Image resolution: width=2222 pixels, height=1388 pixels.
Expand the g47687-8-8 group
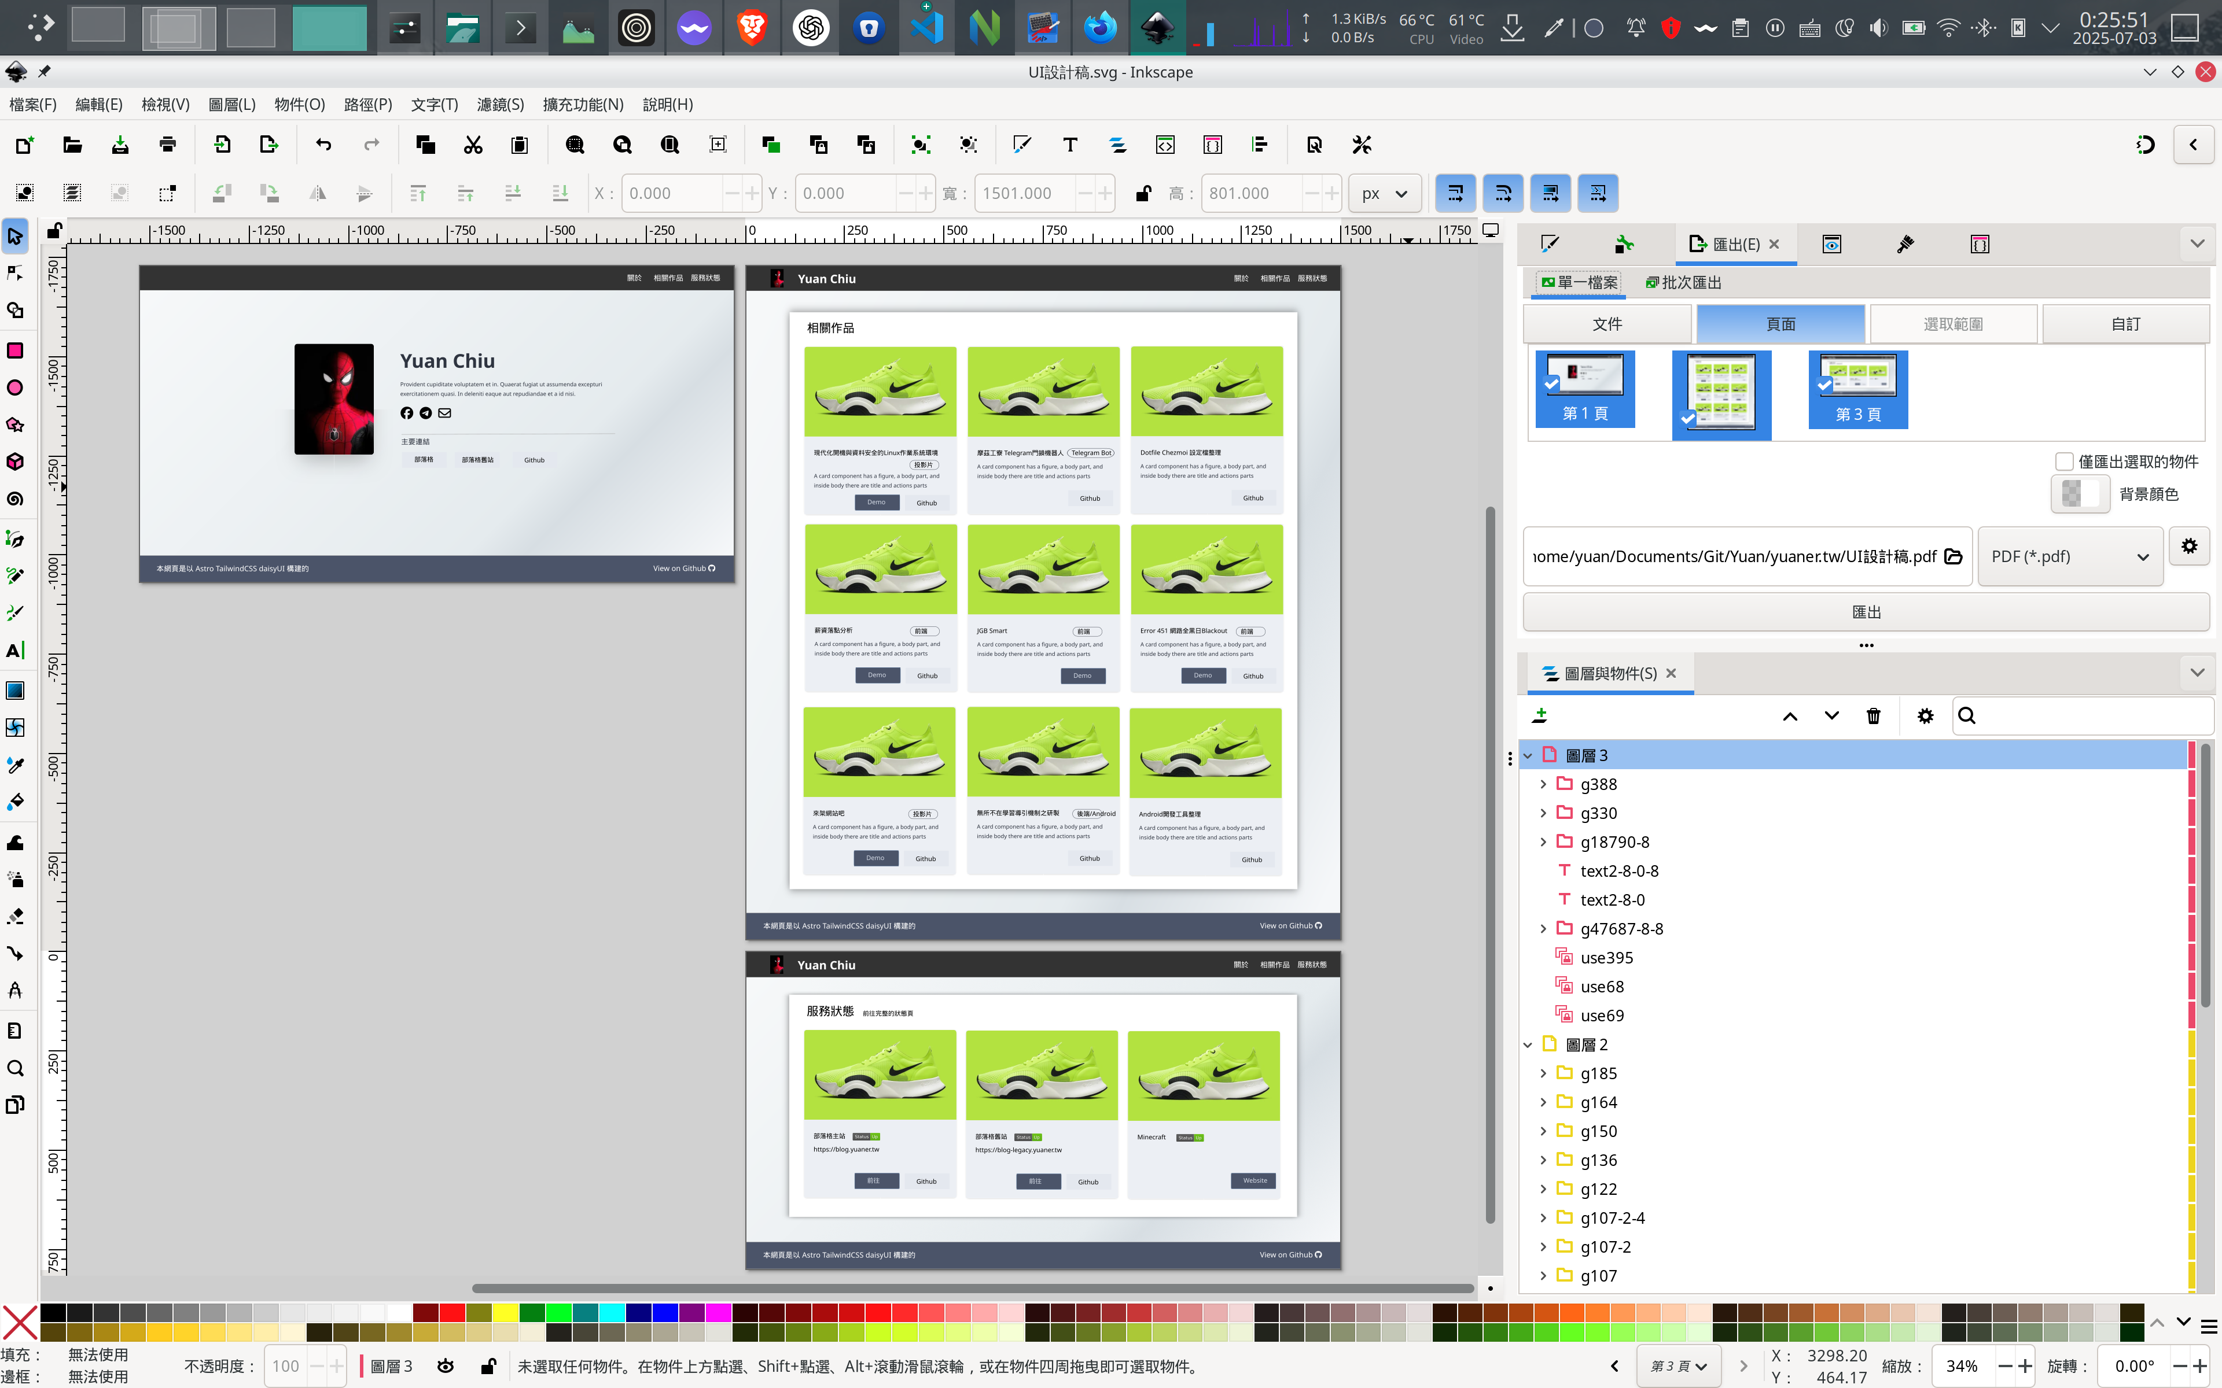1543,929
